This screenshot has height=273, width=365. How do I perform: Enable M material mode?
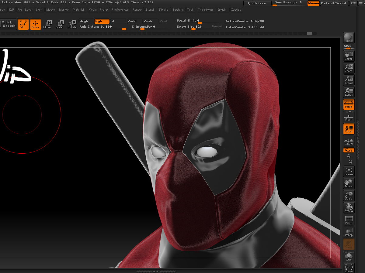tap(118, 21)
